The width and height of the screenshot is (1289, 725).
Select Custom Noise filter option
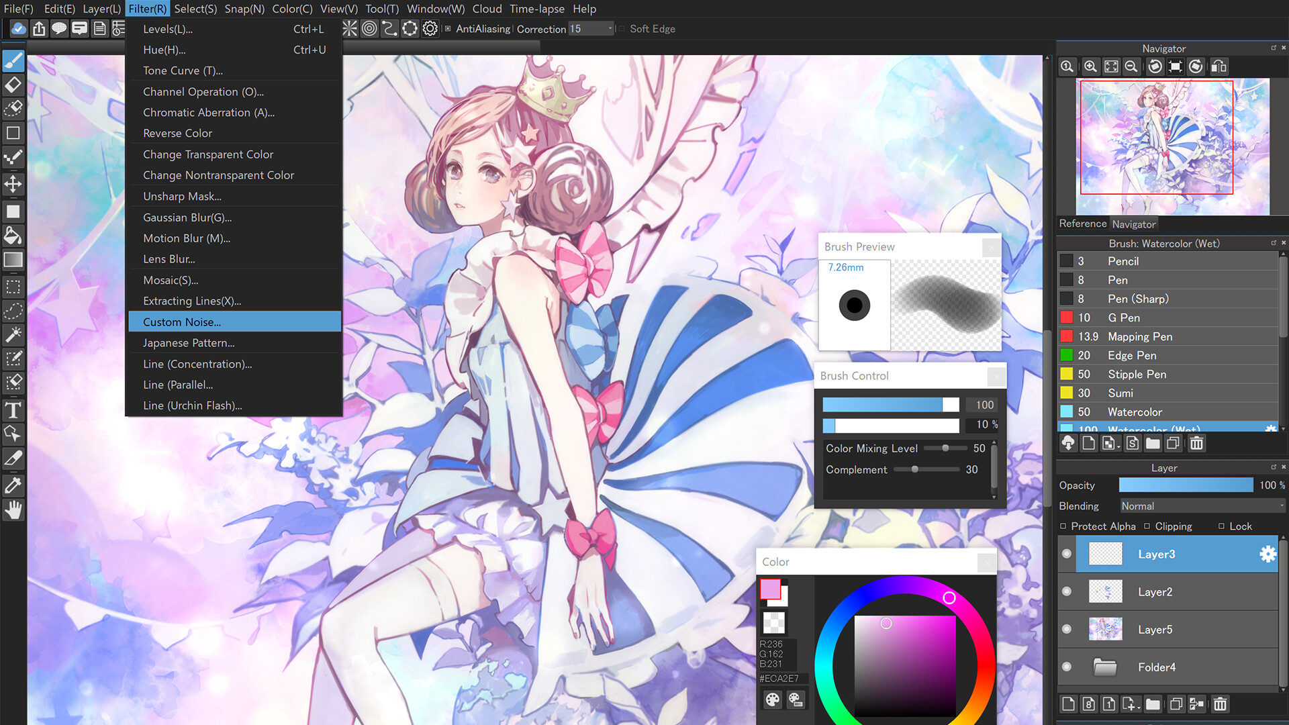(x=181, y=320)
